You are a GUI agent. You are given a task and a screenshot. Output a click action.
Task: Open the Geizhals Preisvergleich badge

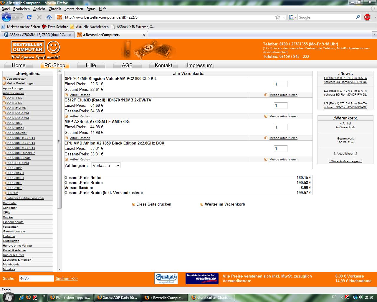tap(166, 278)
